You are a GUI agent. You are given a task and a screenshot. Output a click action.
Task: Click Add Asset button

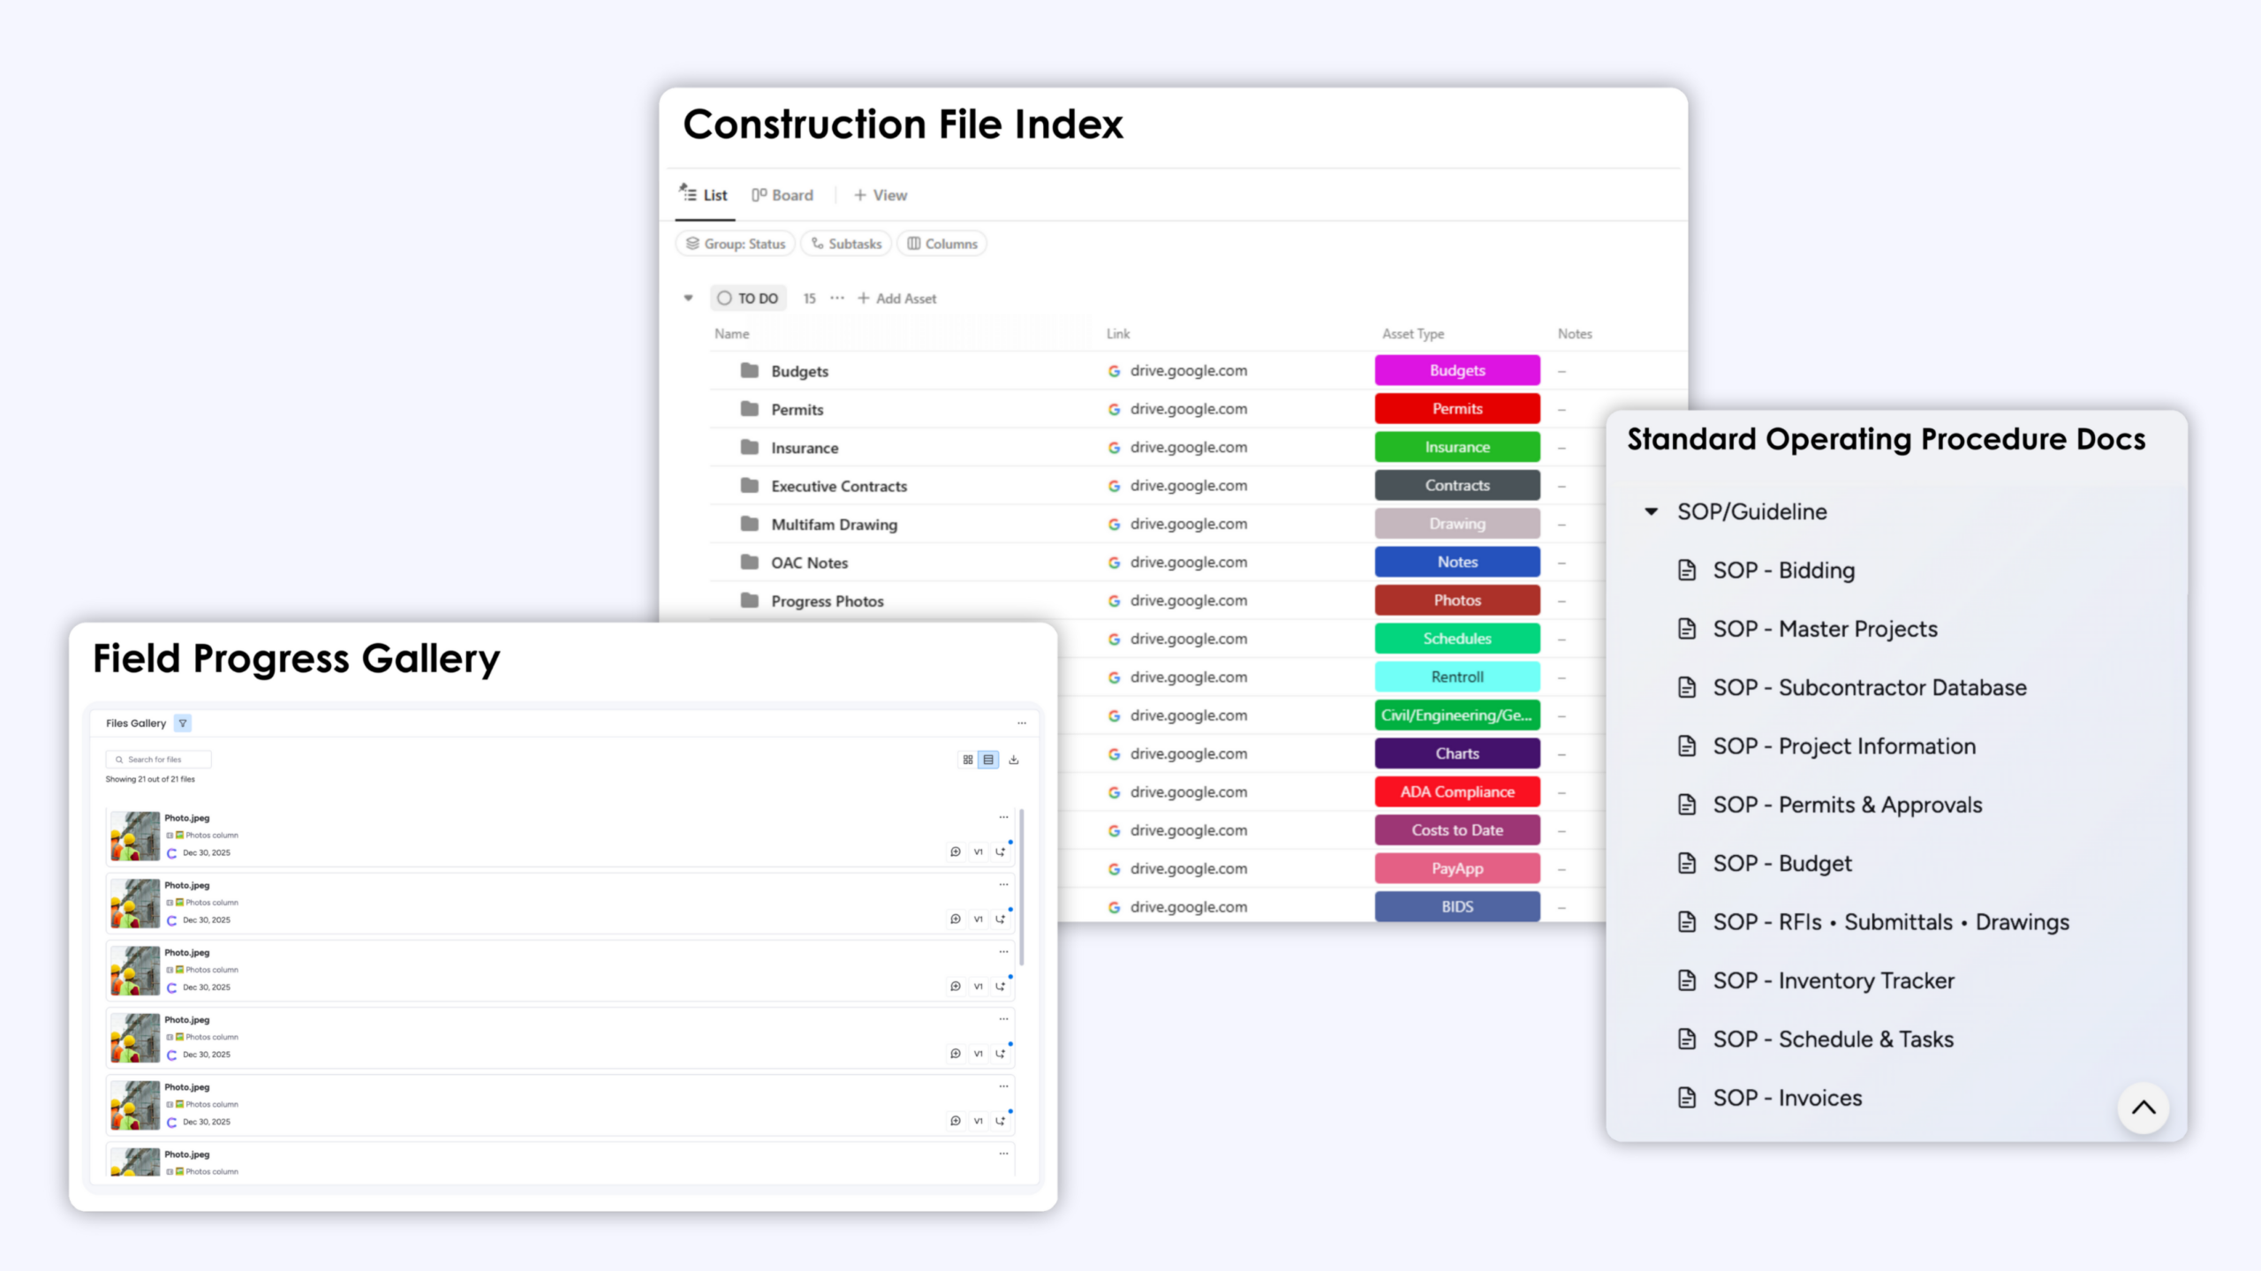tap(897, 299)
